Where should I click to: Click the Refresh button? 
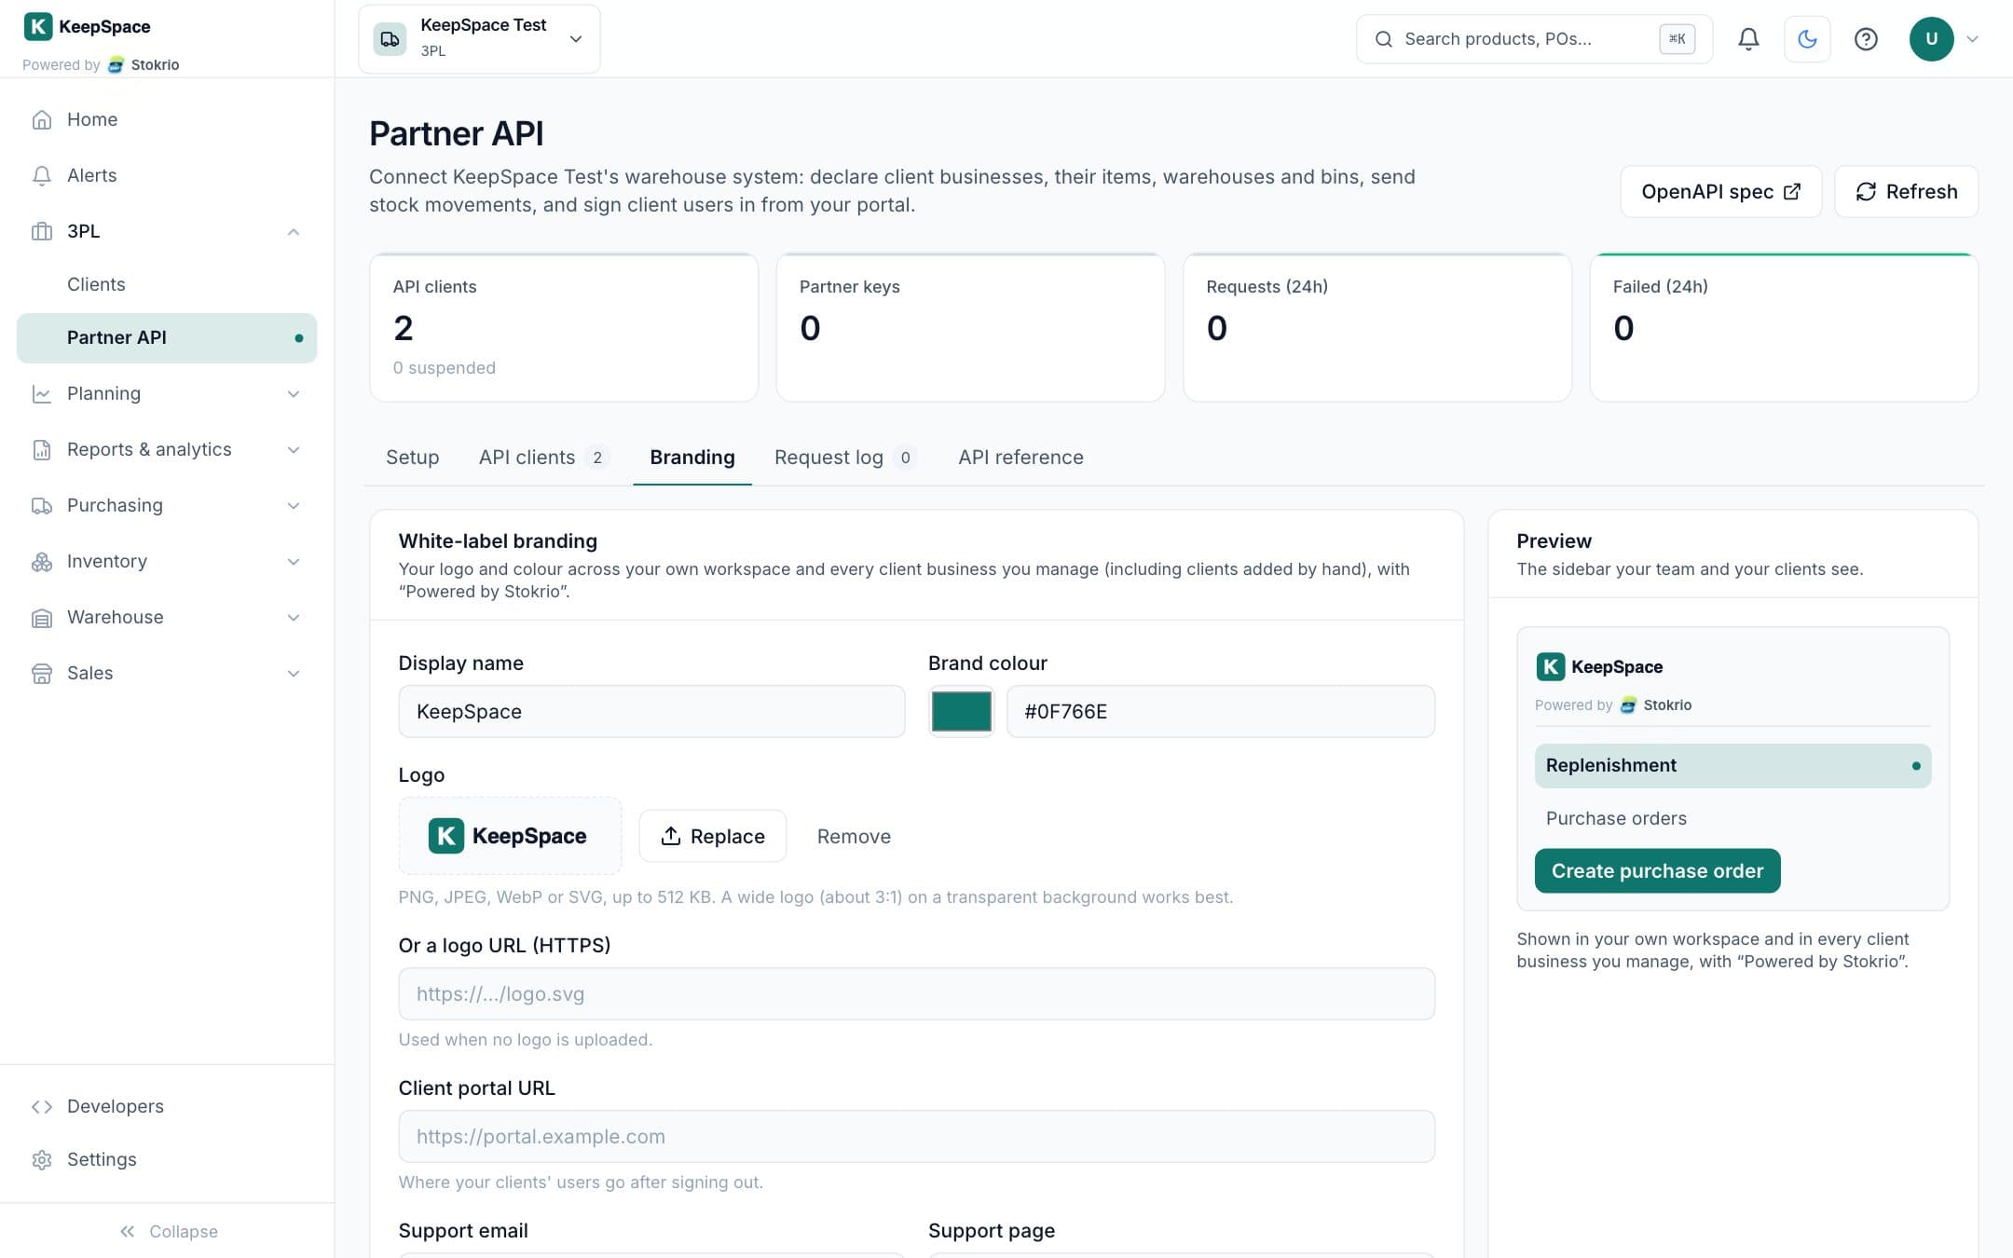click(1906, 191)
